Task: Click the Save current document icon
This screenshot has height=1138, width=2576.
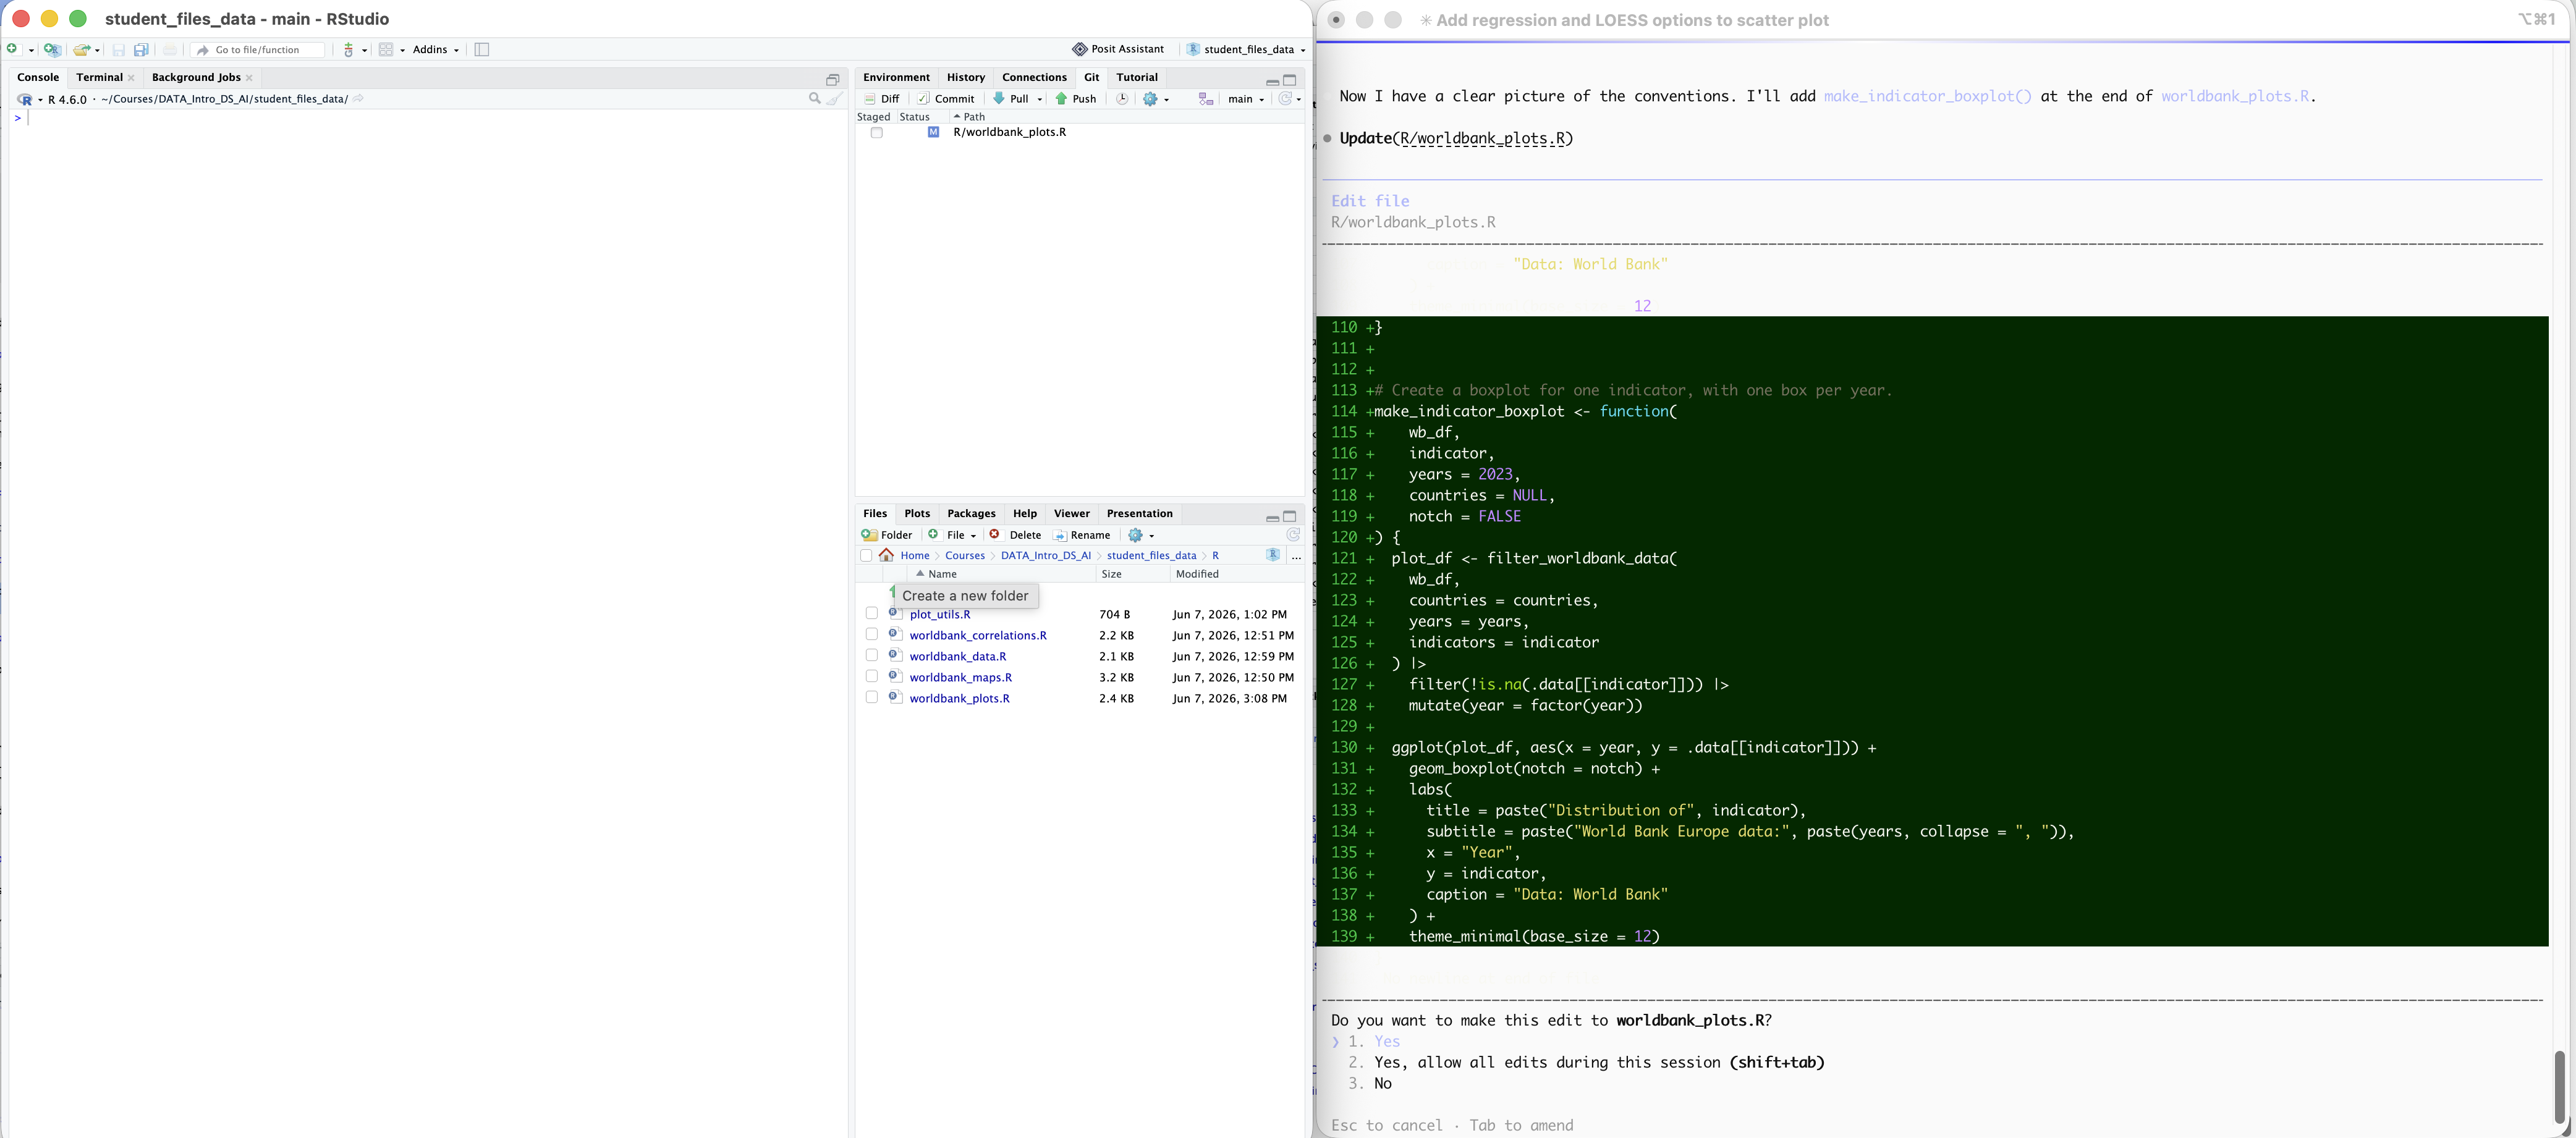Action: pos(118,49)
